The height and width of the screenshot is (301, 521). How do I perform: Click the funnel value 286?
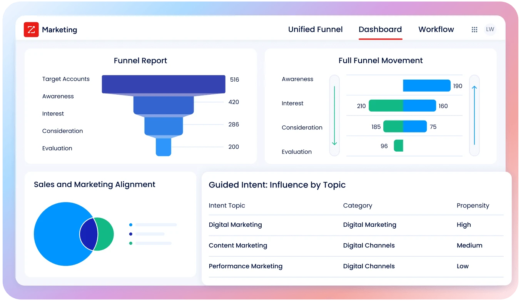234,124
